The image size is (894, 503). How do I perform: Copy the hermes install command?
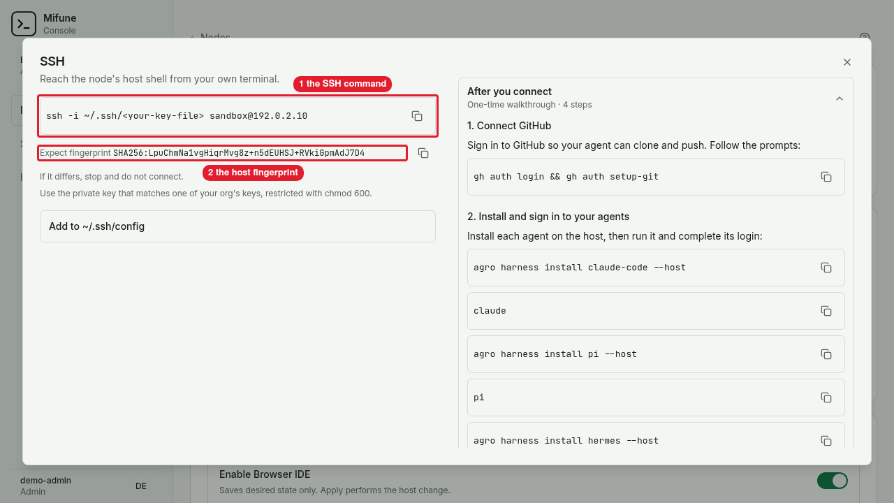[x=826, y=441]
